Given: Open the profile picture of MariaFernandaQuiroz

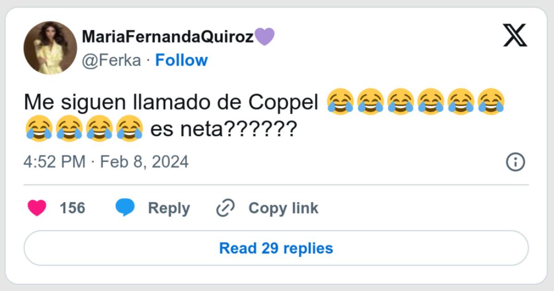Looking at the screenshot, I should coord(50,48).
